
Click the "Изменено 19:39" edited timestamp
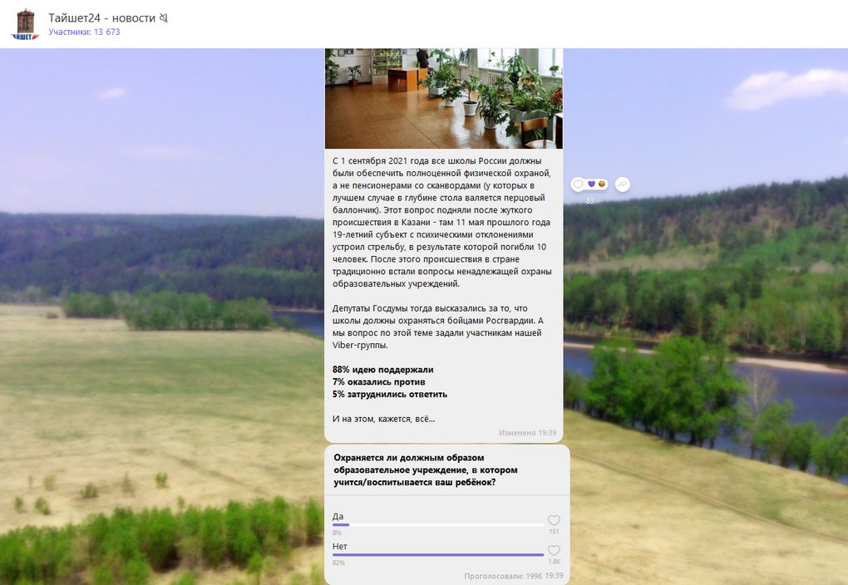[x=527, y=433]
